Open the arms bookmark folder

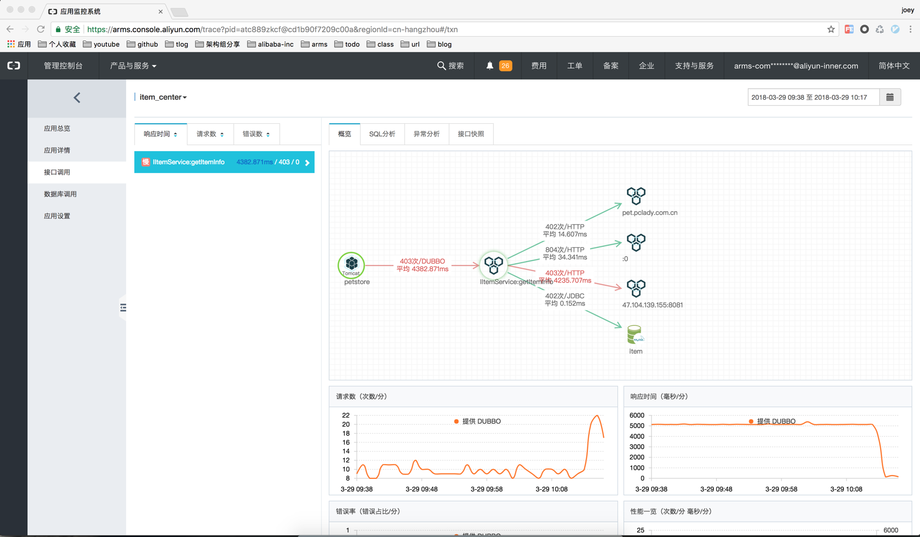pyautogui.click(x=315, y=44)
